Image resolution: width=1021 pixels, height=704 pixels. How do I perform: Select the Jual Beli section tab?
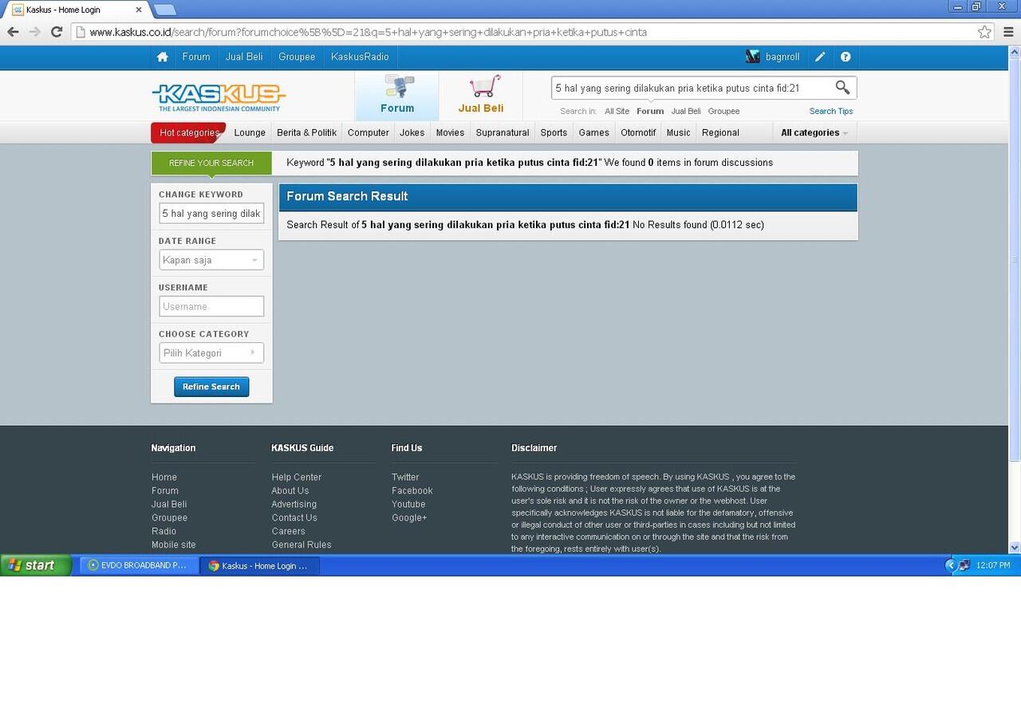point(481,96)
